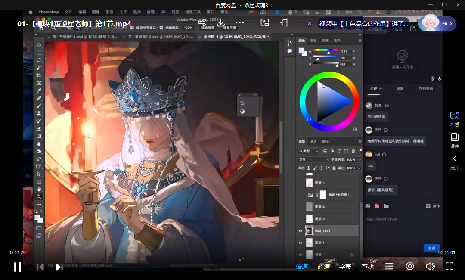465x280 pixels.
Task: Click the 填充屏幕 button
Action: [x=229, y=28]
